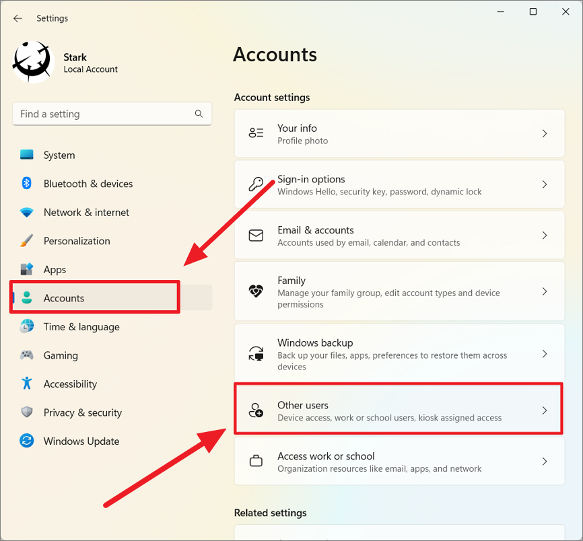Open Windows backup title
This screenshot has width=583, height=541.
315,342
